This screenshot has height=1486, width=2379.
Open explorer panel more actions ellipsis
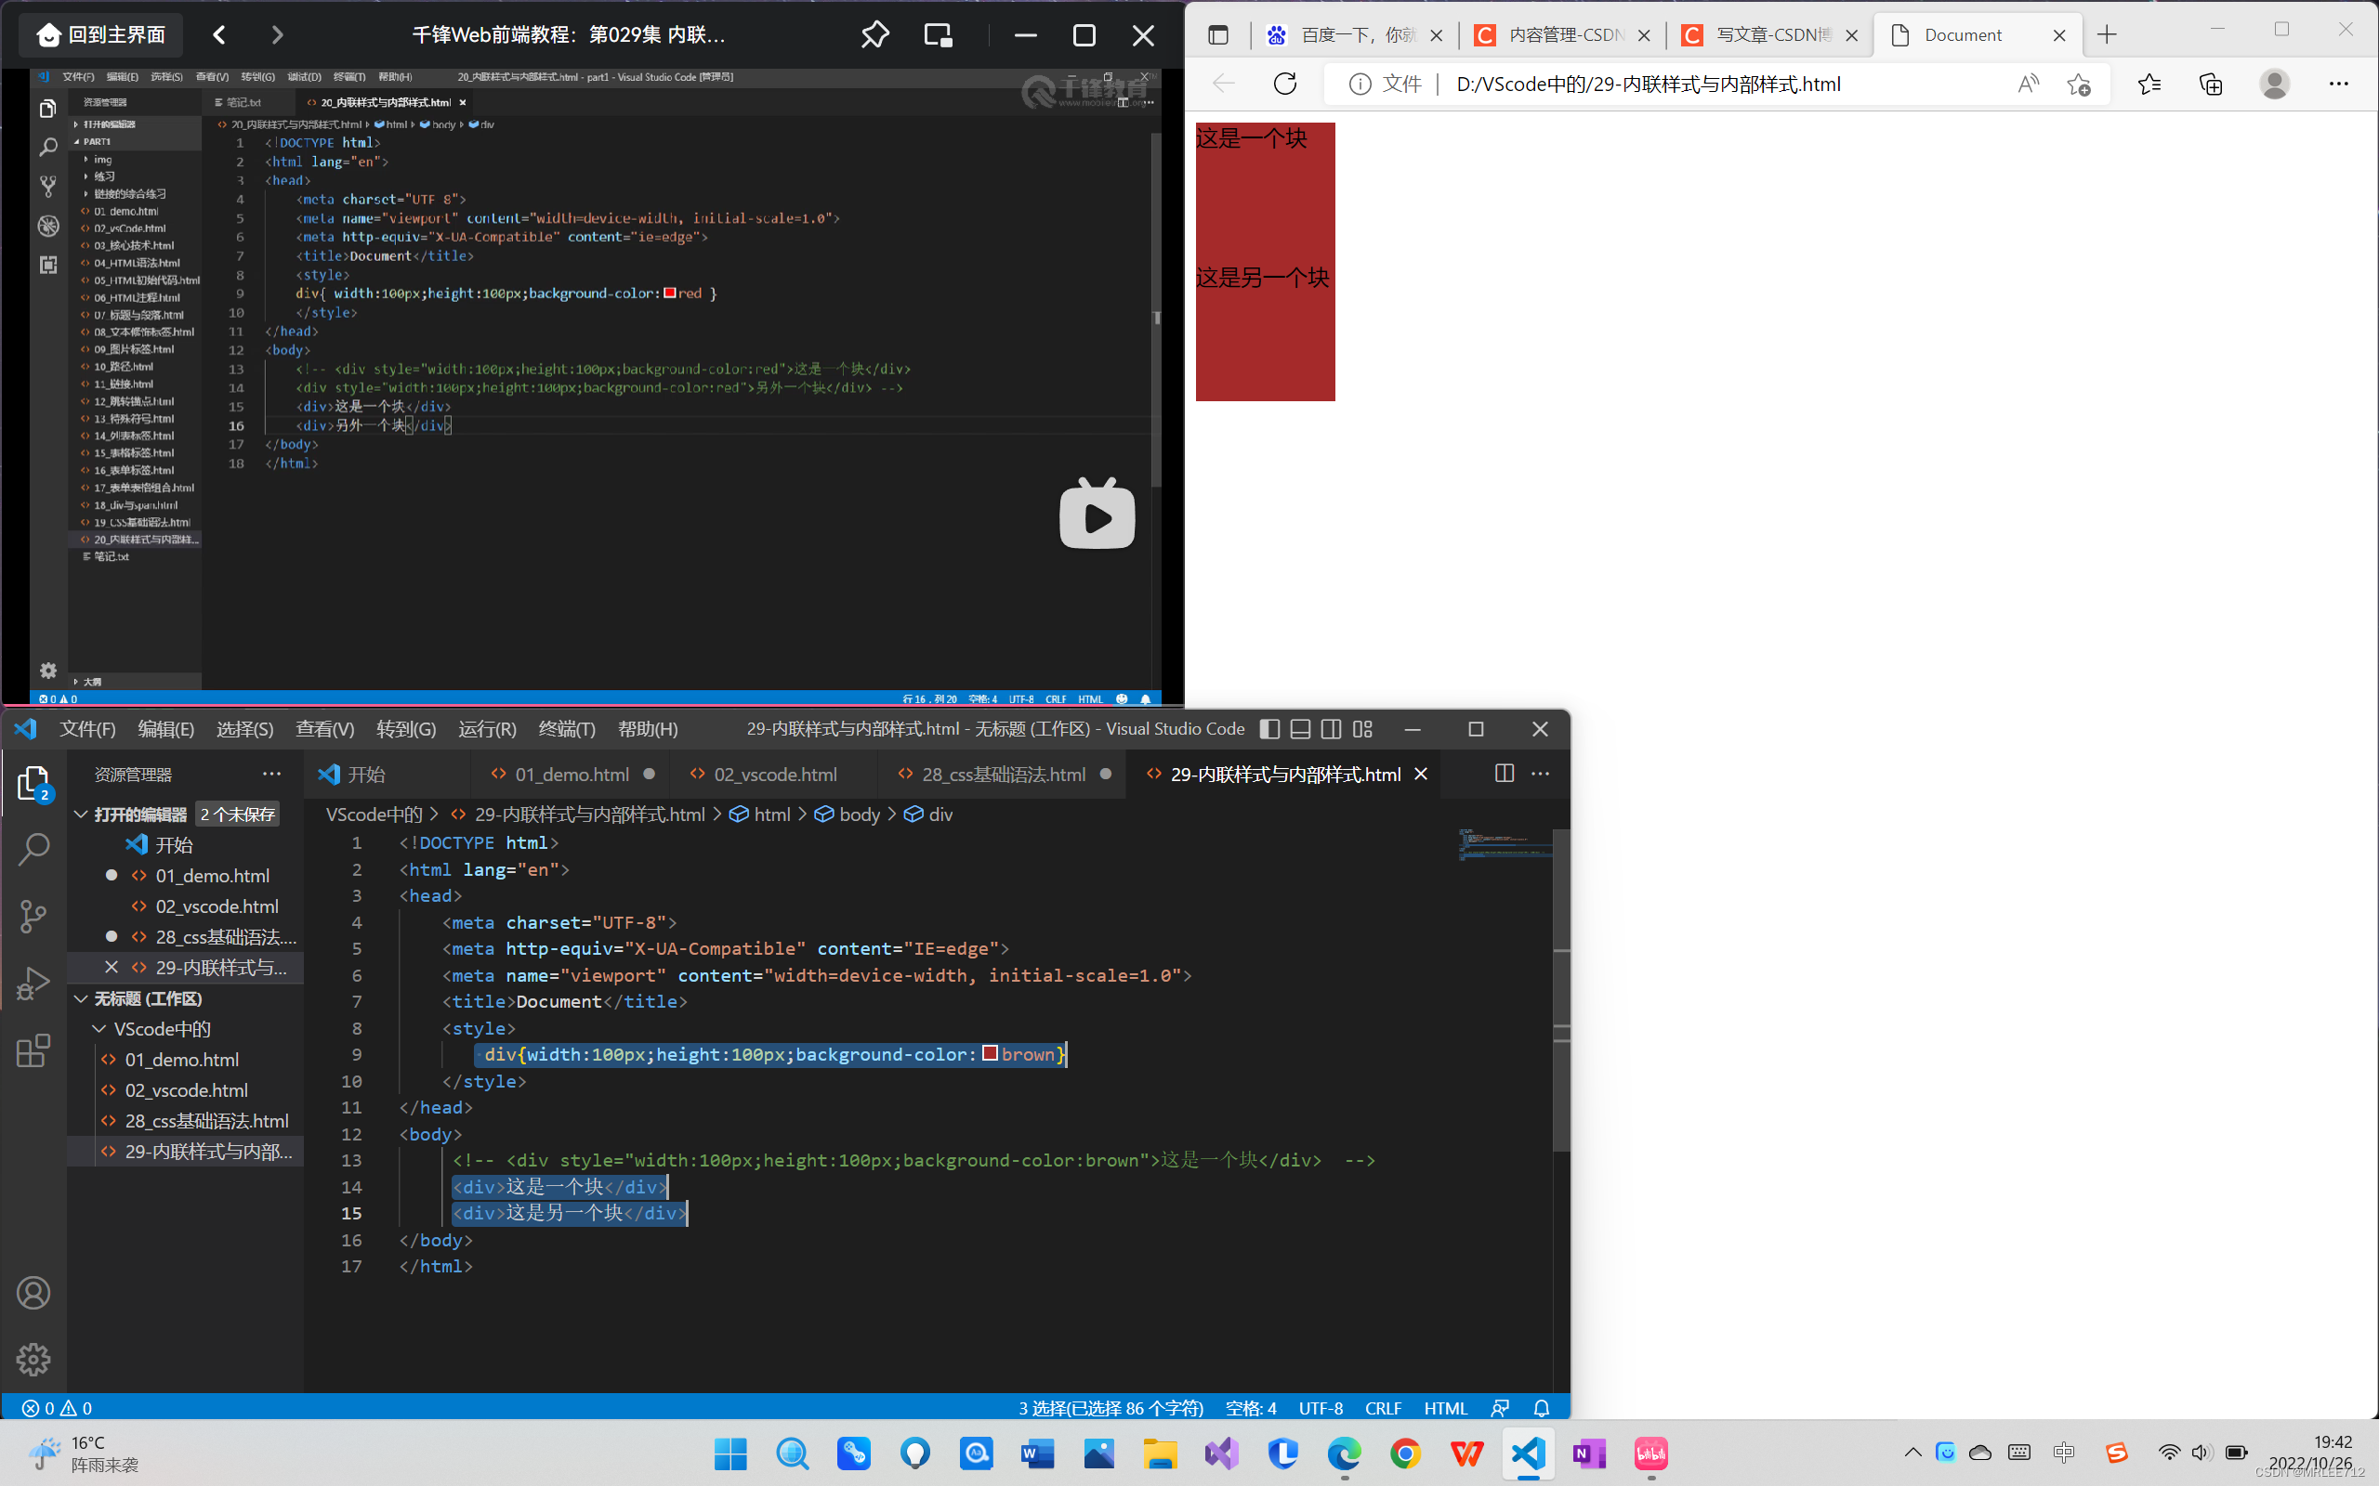pyautogui.click(x=271, y=774)
